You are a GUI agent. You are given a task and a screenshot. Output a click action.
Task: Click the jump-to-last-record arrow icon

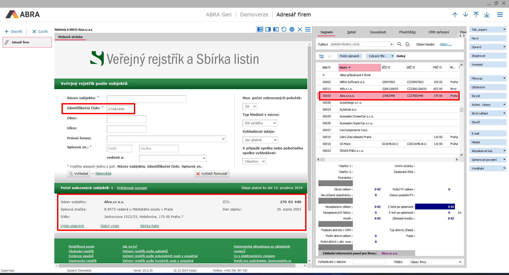(x=486, y=15)
